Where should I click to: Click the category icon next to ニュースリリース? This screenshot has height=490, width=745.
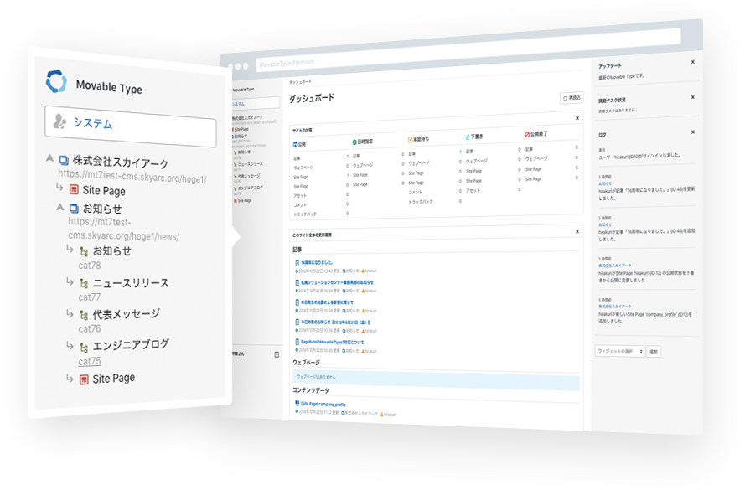coord(84,283)
